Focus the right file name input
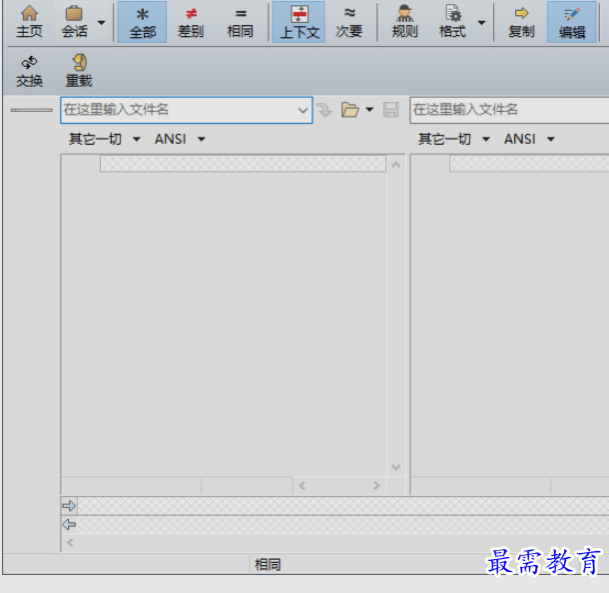Viewport: 609px width, 593px height. (509, 110)
